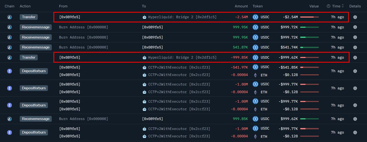Viewport: 367px width, 142px height.
Task: Click the Depositforburn badge in the -541.97K row
Action: tap(34, 71)
